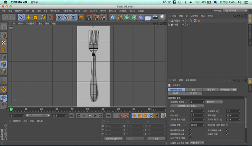Toggle the X axis lock
This screenshot has height=146, width=252.
[x=59, y=17]
